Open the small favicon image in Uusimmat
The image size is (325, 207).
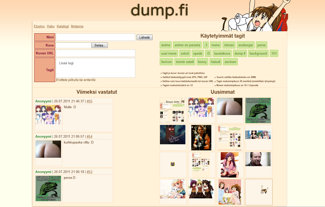pos(173,164)
